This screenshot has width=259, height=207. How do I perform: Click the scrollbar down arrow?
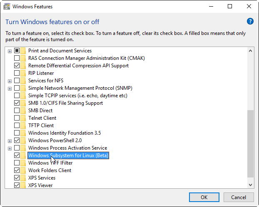pyautogui.click(x=250, y=185)
